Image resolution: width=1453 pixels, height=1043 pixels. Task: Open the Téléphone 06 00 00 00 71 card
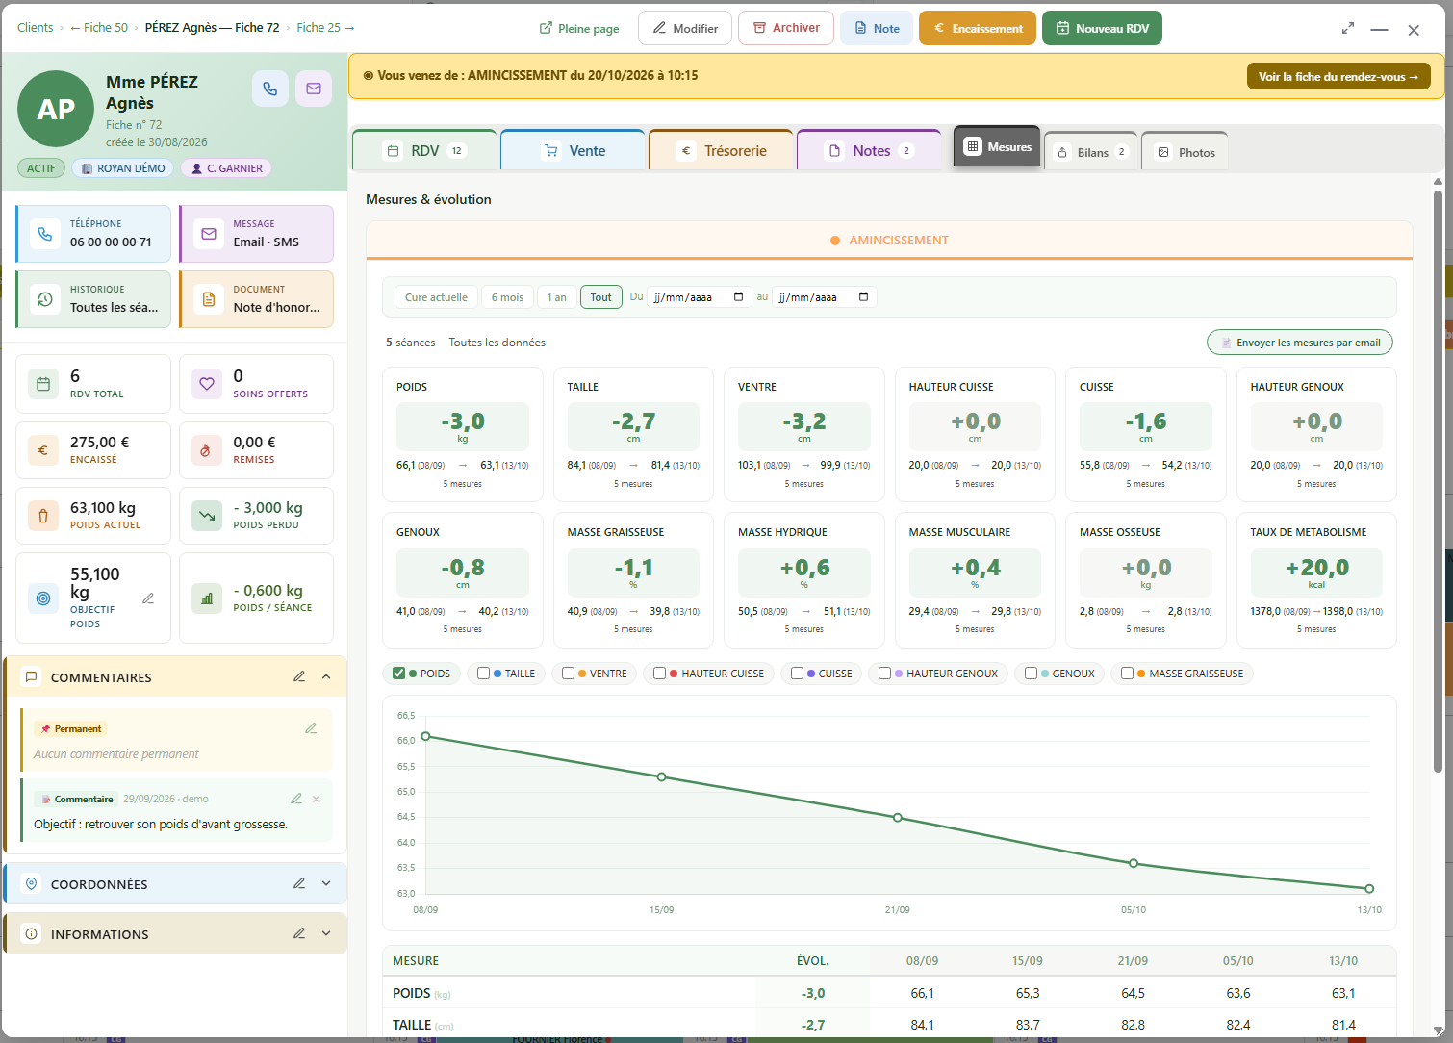click(93, 234)
